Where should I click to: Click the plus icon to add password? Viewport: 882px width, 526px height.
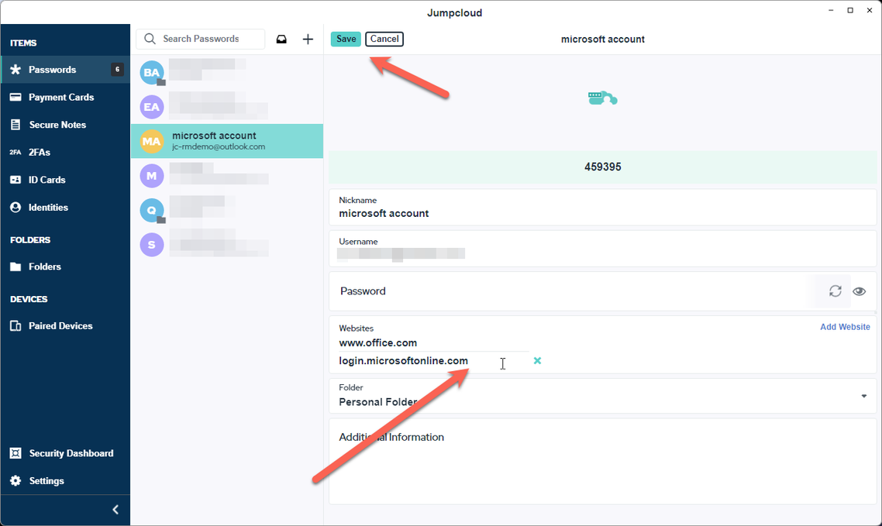(x=308, y=39)
